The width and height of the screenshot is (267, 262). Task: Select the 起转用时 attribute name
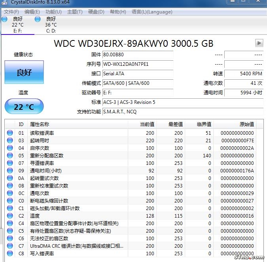pyautogui.click(x=40, y=140)
